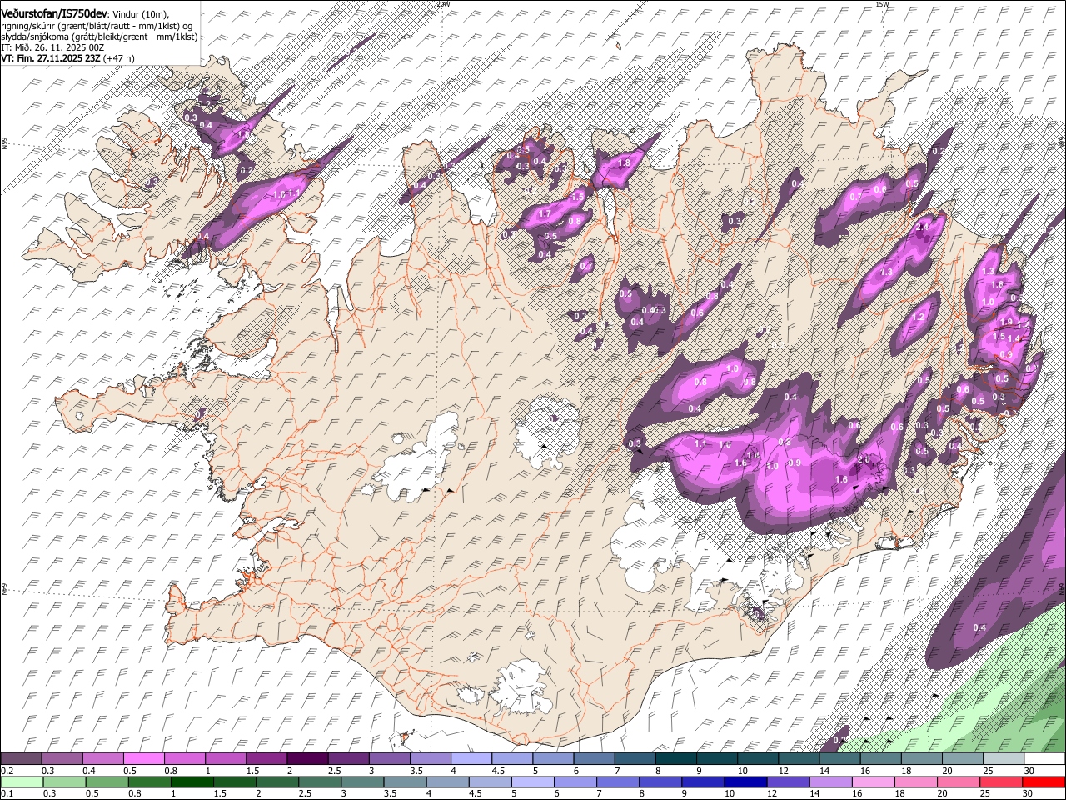Click the Veðurstofan/IS750dev title text
This screenshot has width=1066, height=800.
54,13
